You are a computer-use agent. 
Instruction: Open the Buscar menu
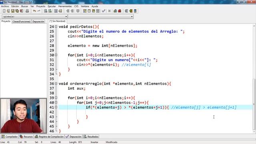point(25,6)
